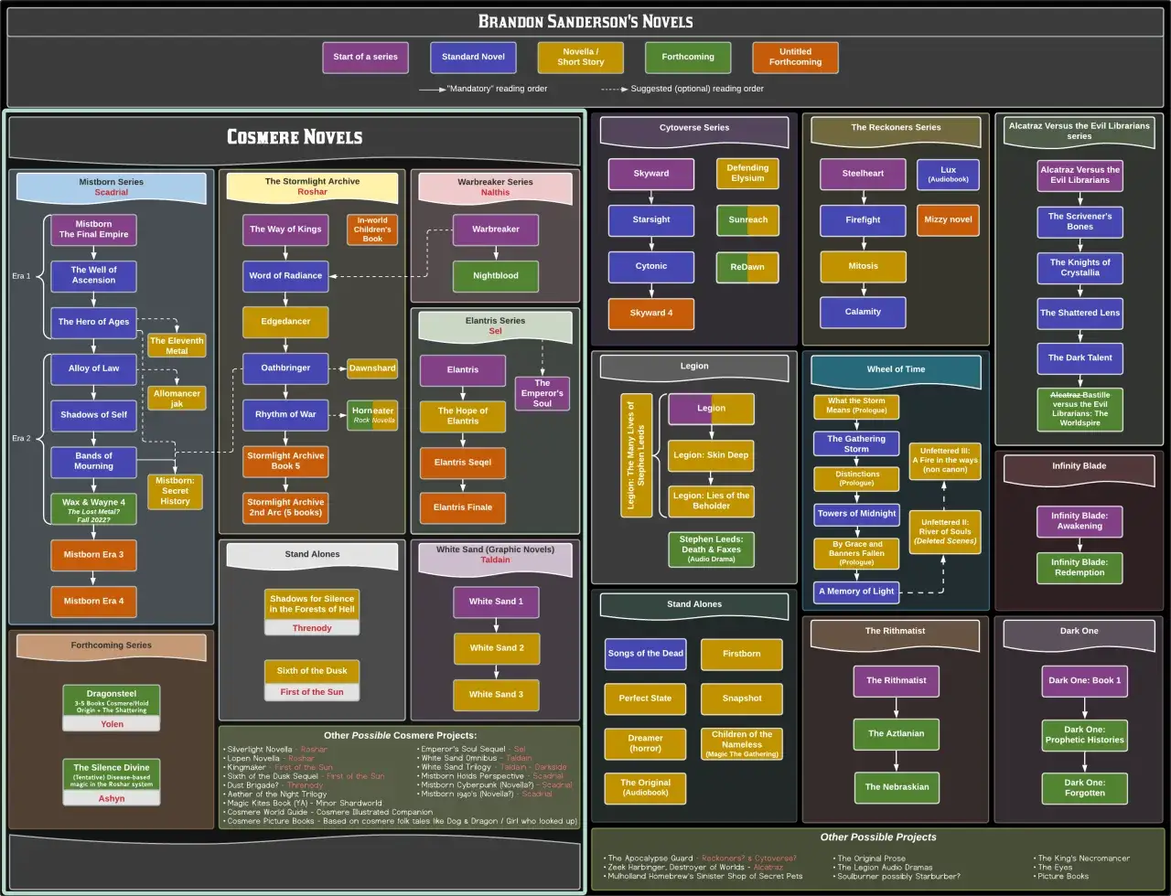
Task: Click the "Allomancer Jak" box
Action: point(177,398)
